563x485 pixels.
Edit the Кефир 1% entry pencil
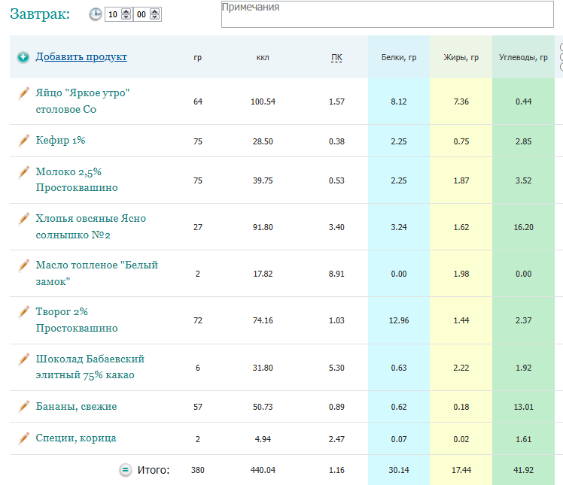click(23, 141)
